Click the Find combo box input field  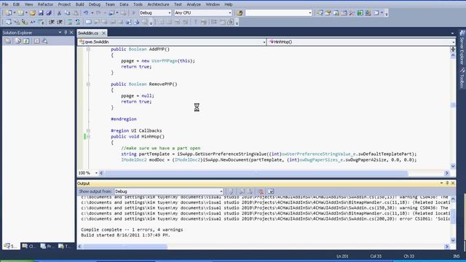pyautogui.click(x=277, y=13)
